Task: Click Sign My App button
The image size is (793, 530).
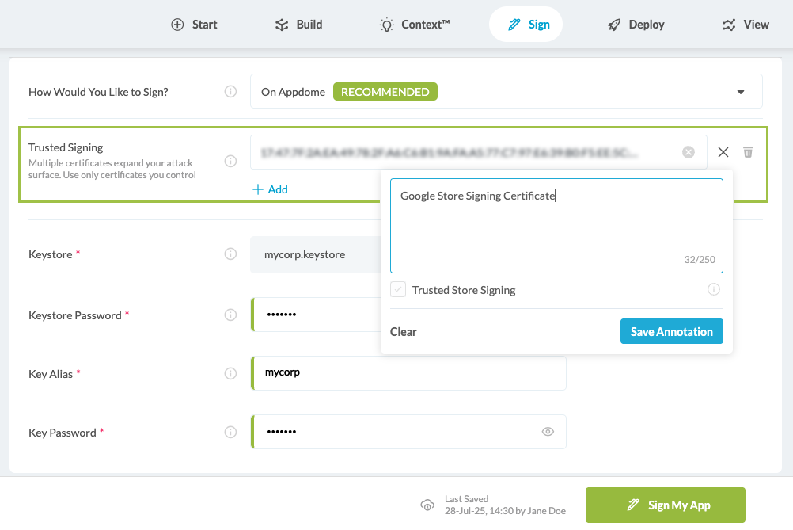Action: point(666,505)
